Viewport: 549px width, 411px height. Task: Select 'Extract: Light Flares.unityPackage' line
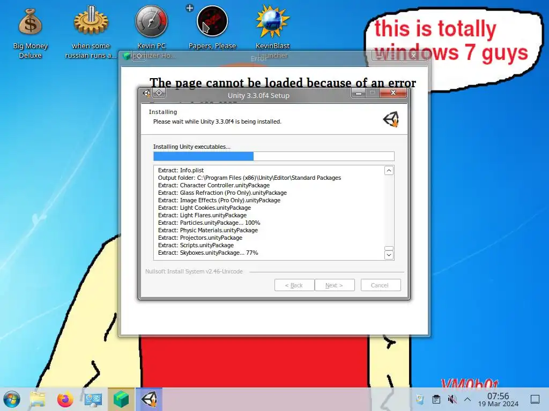(x=202, y=215)
